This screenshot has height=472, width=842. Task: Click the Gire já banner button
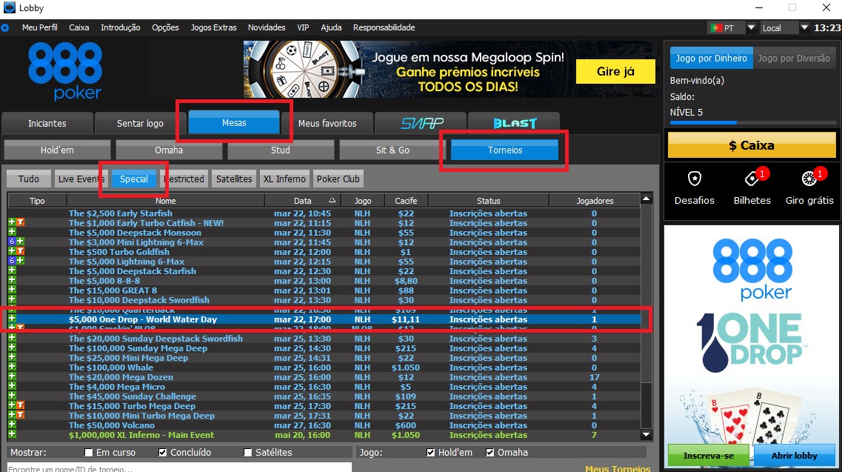coord(615,71)
